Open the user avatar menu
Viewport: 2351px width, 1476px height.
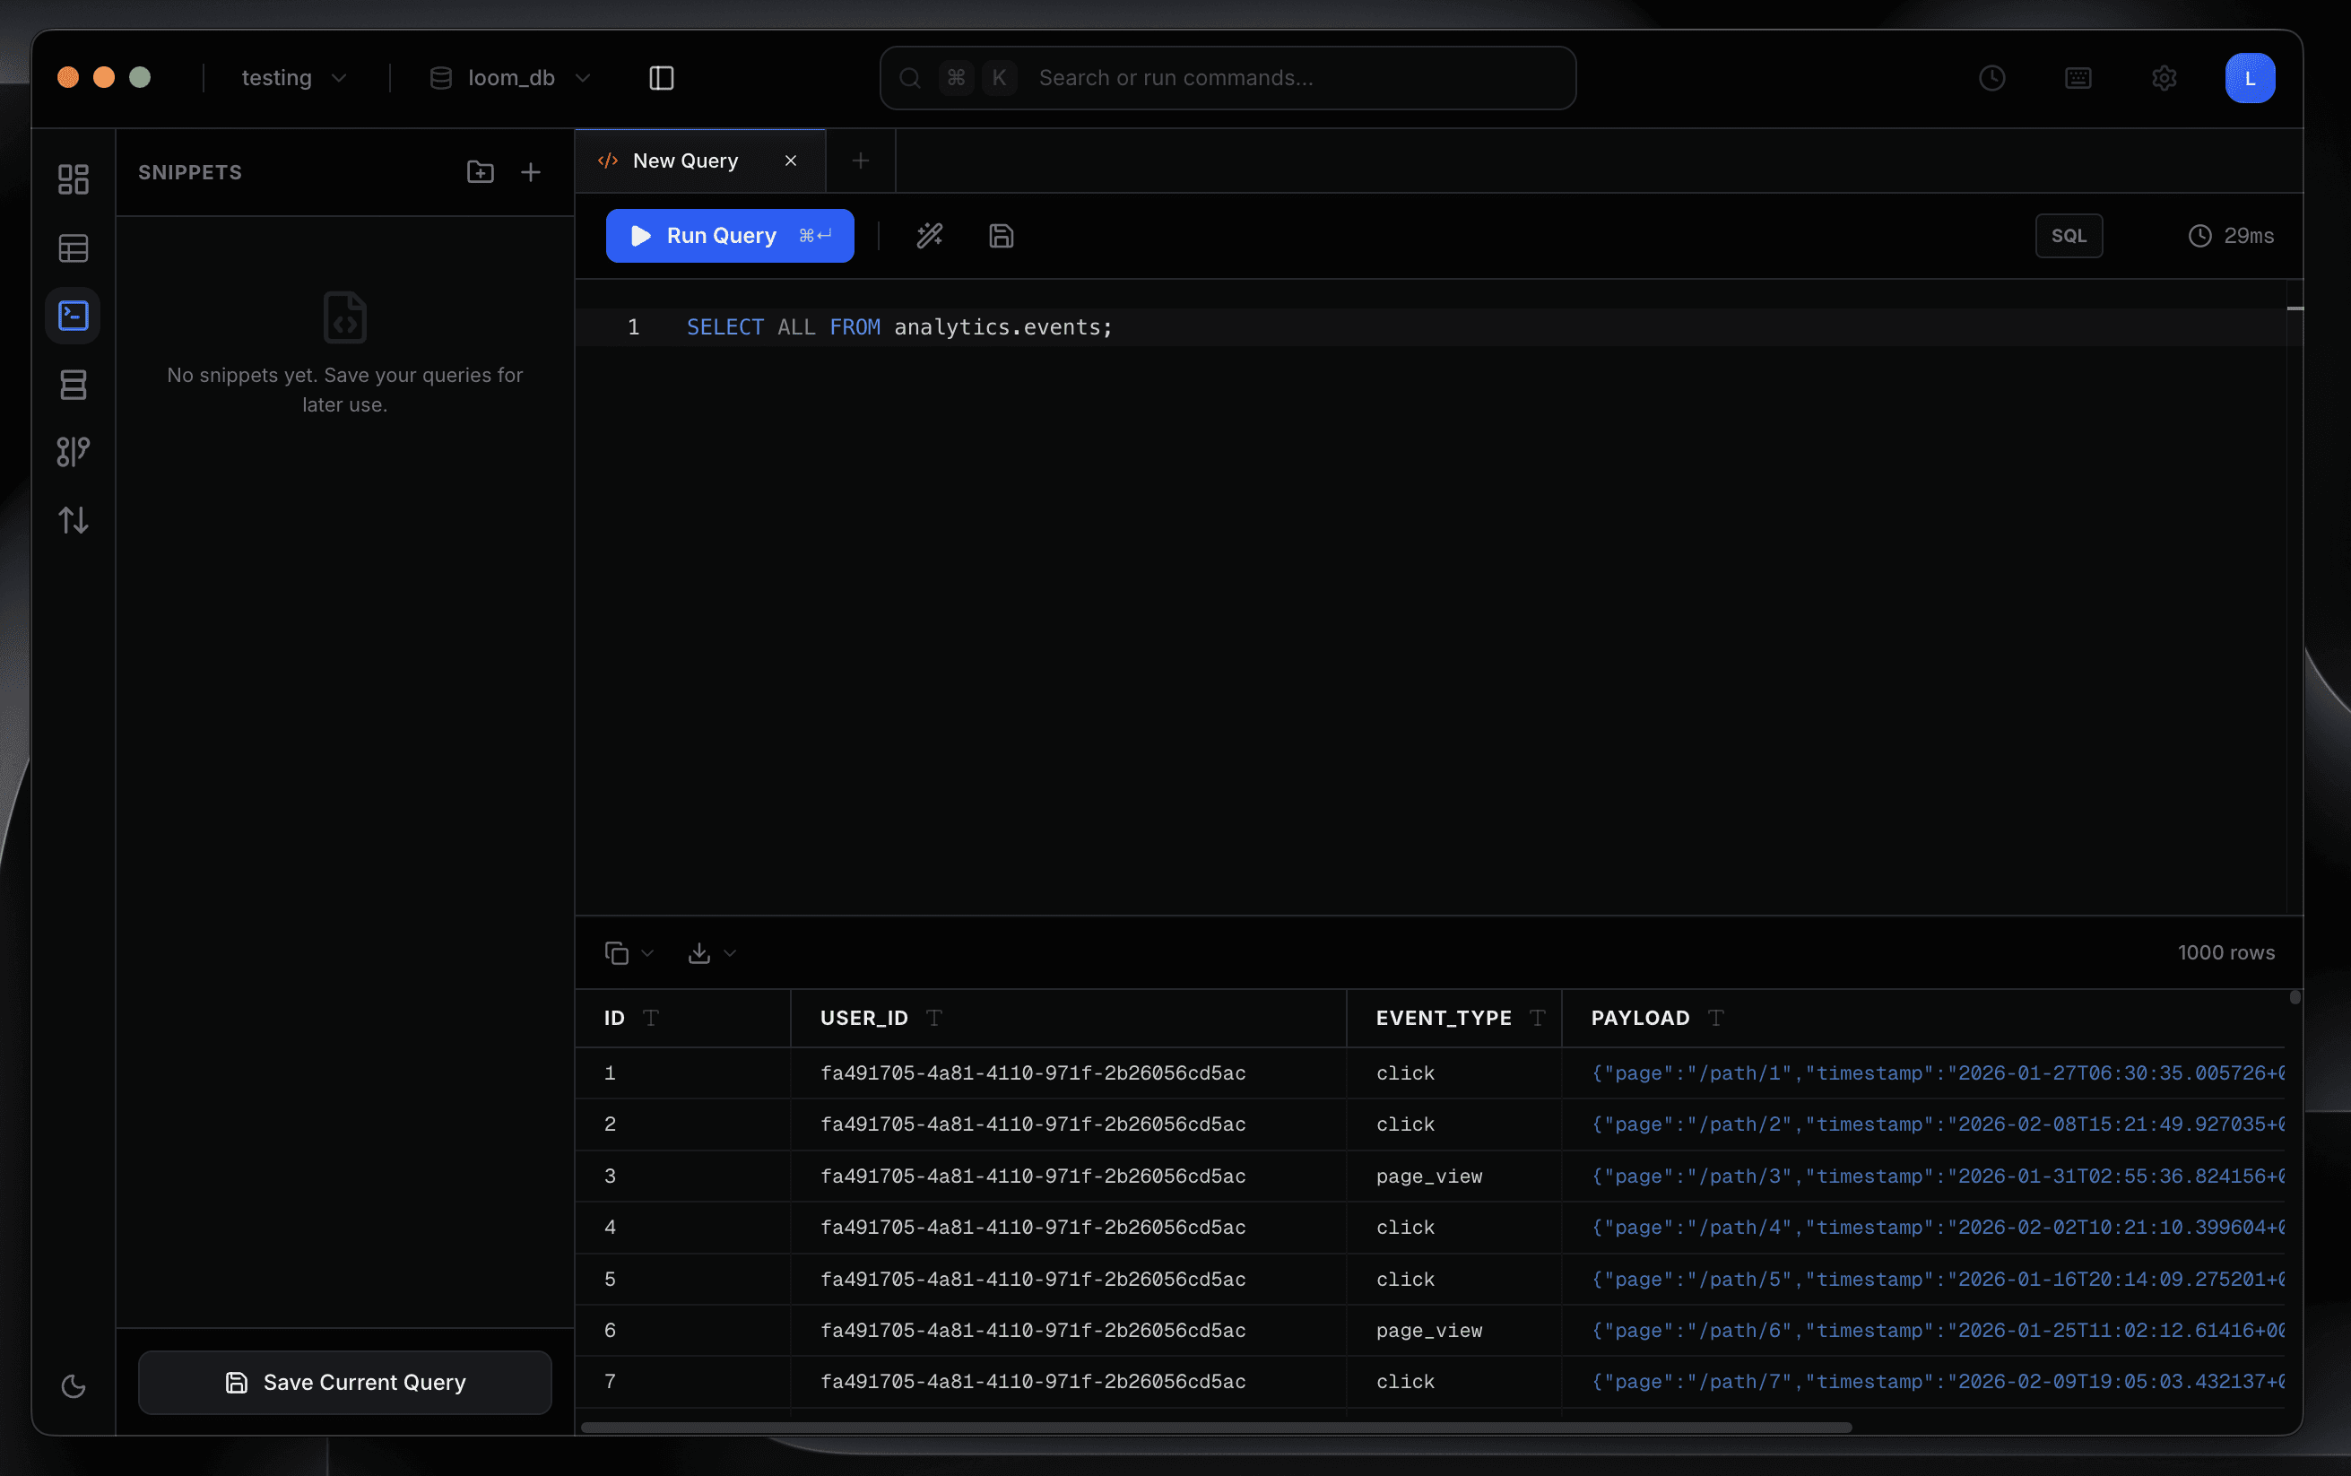(x=2249, y=78)
